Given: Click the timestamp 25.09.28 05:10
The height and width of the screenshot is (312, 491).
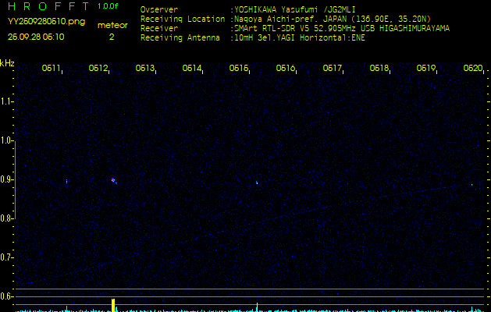Looking at the screenshot, I should (36, 37).
